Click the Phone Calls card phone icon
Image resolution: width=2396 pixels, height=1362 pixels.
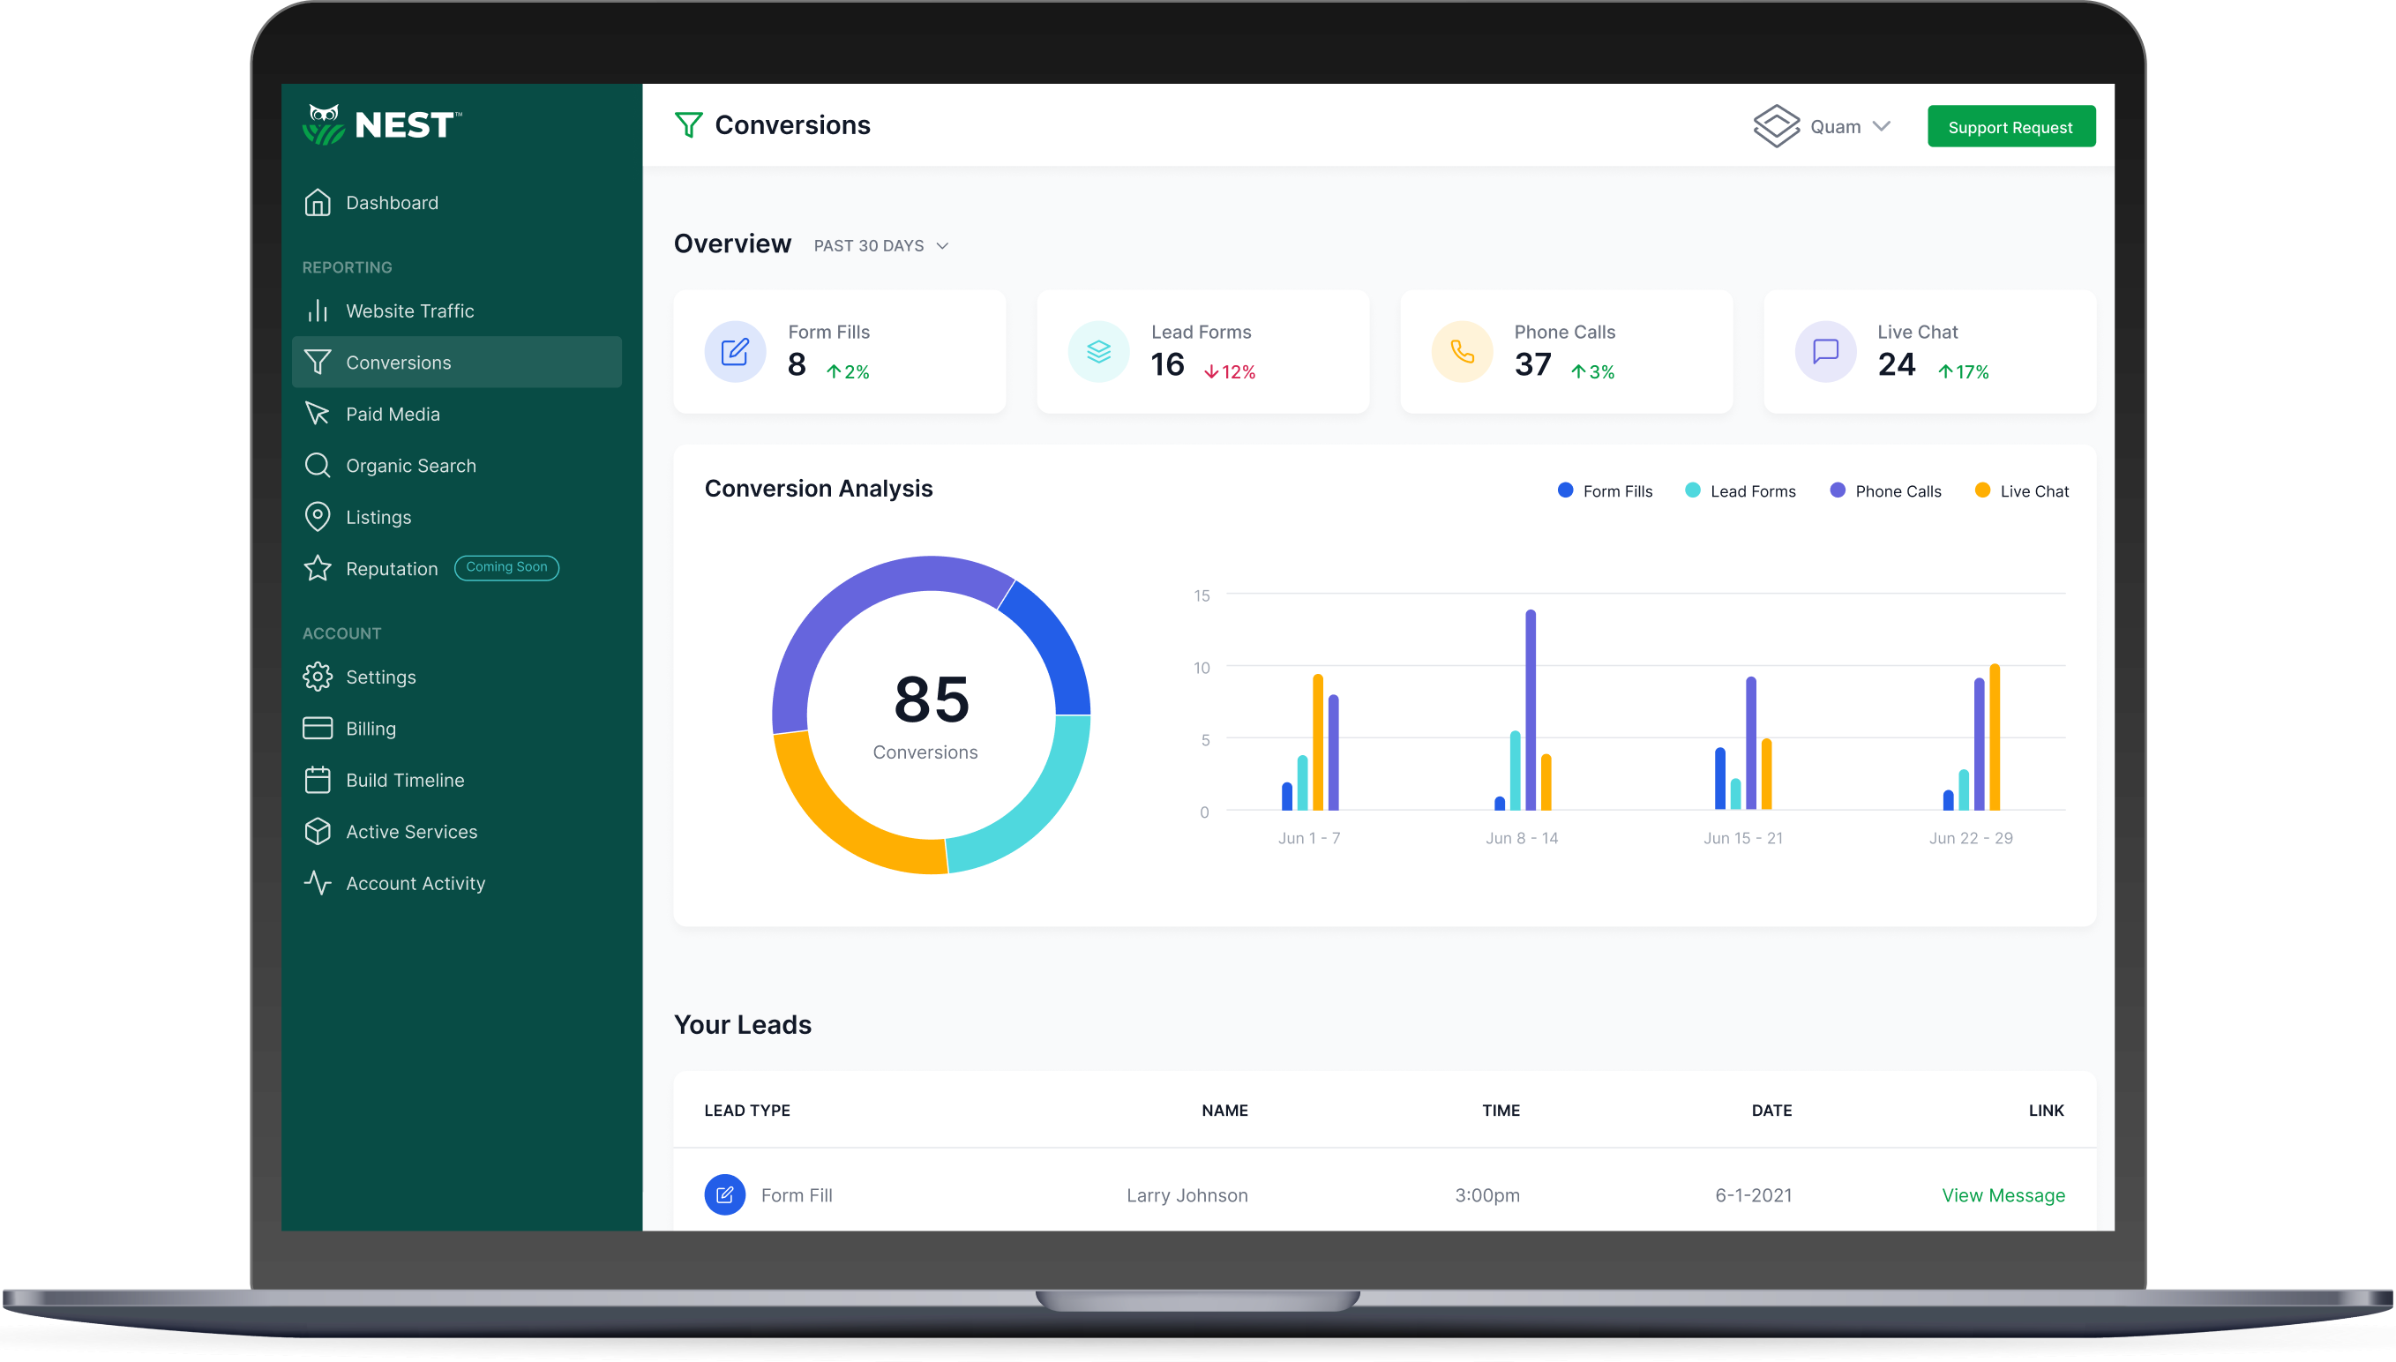pos(1462,352)
